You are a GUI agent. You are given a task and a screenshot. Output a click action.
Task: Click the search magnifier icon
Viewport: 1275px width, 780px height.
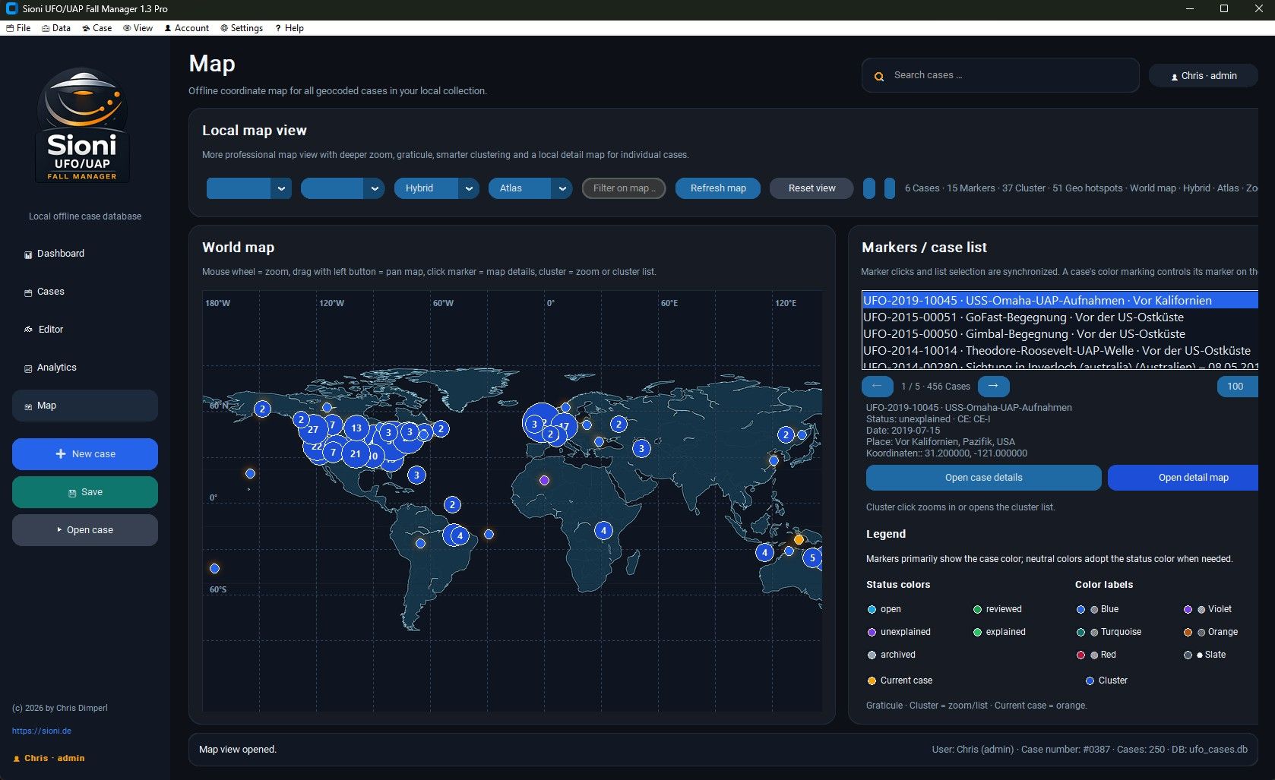click(x=879, y=76)
